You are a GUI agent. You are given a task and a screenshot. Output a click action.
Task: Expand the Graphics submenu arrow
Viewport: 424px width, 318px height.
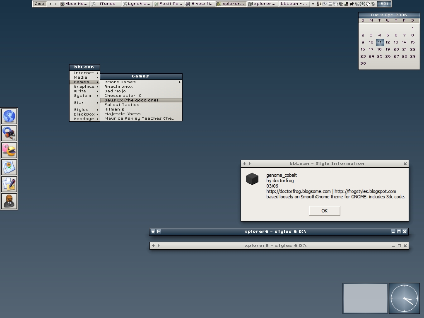point(97,87)
